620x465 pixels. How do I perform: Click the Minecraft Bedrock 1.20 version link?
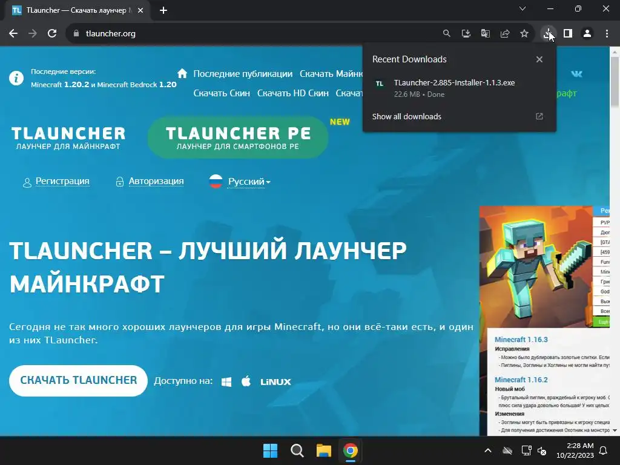click(137, 85)
